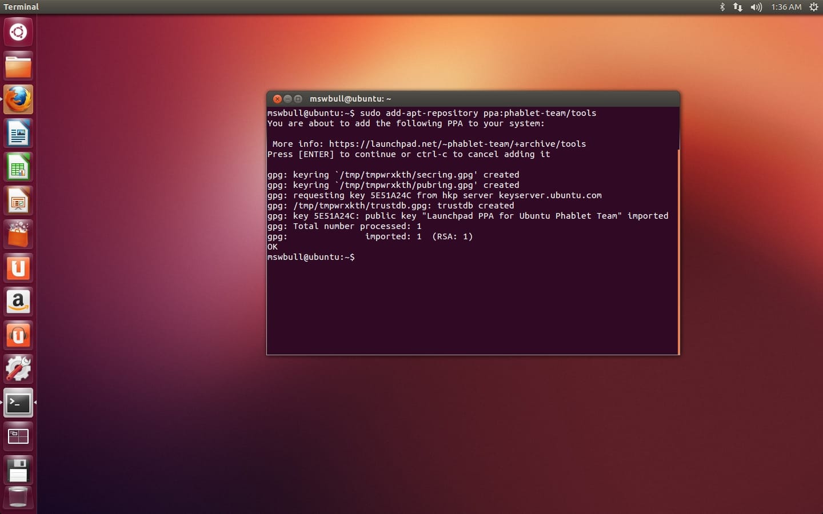Open the Ubuntu Dash home launcher
Screen dimensions: 823x514
(x=18, y=32)
